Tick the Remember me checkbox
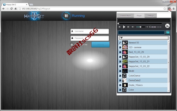177x111 pixels. [x=72, y=44]
